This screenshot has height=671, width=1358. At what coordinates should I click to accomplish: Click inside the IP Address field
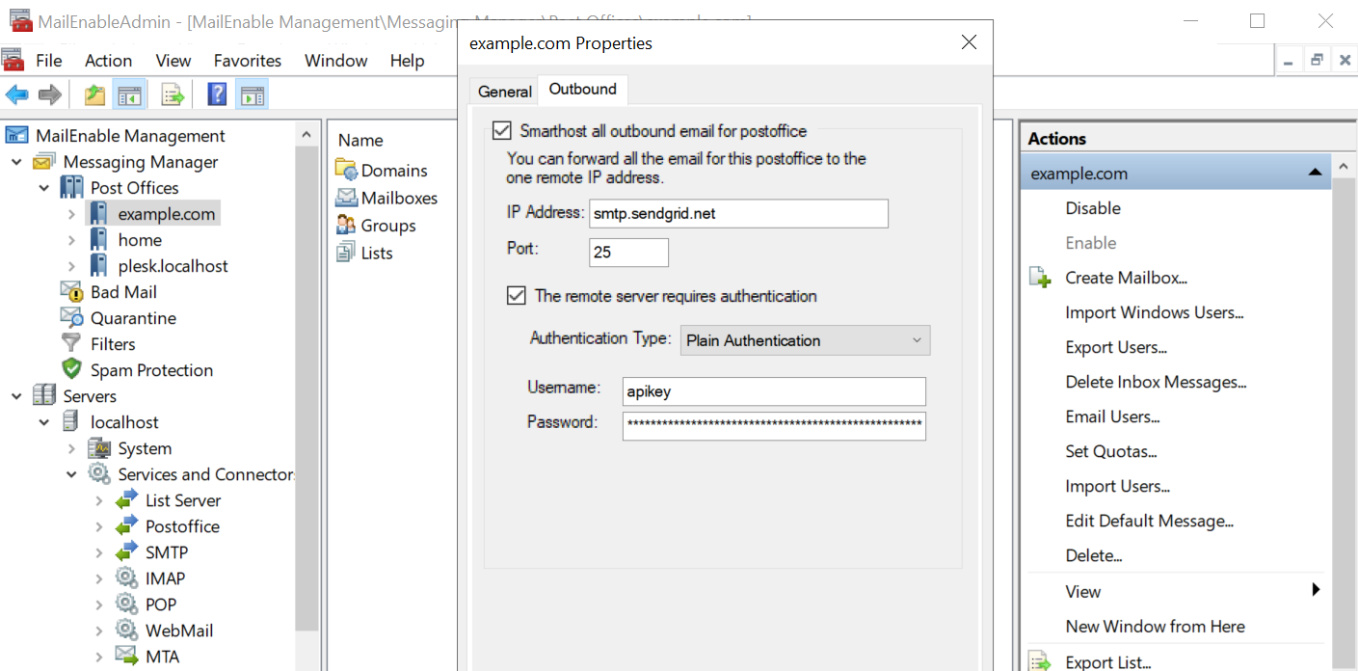[x=737, y=213]
